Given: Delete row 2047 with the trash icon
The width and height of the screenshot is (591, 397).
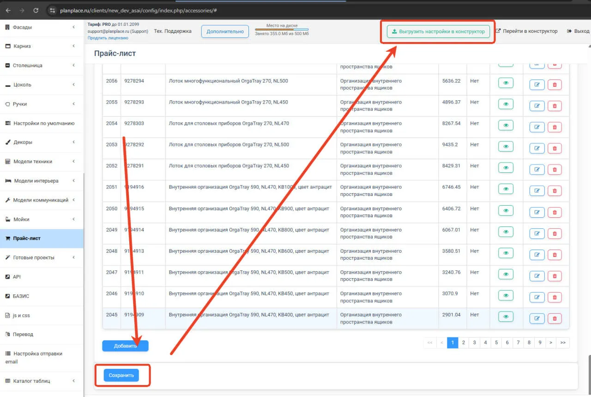Looking at the screenshot, I should click(555, 276).
